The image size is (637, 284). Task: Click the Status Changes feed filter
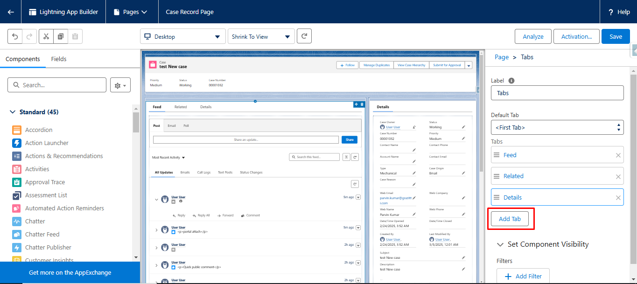tap(251, 173)
